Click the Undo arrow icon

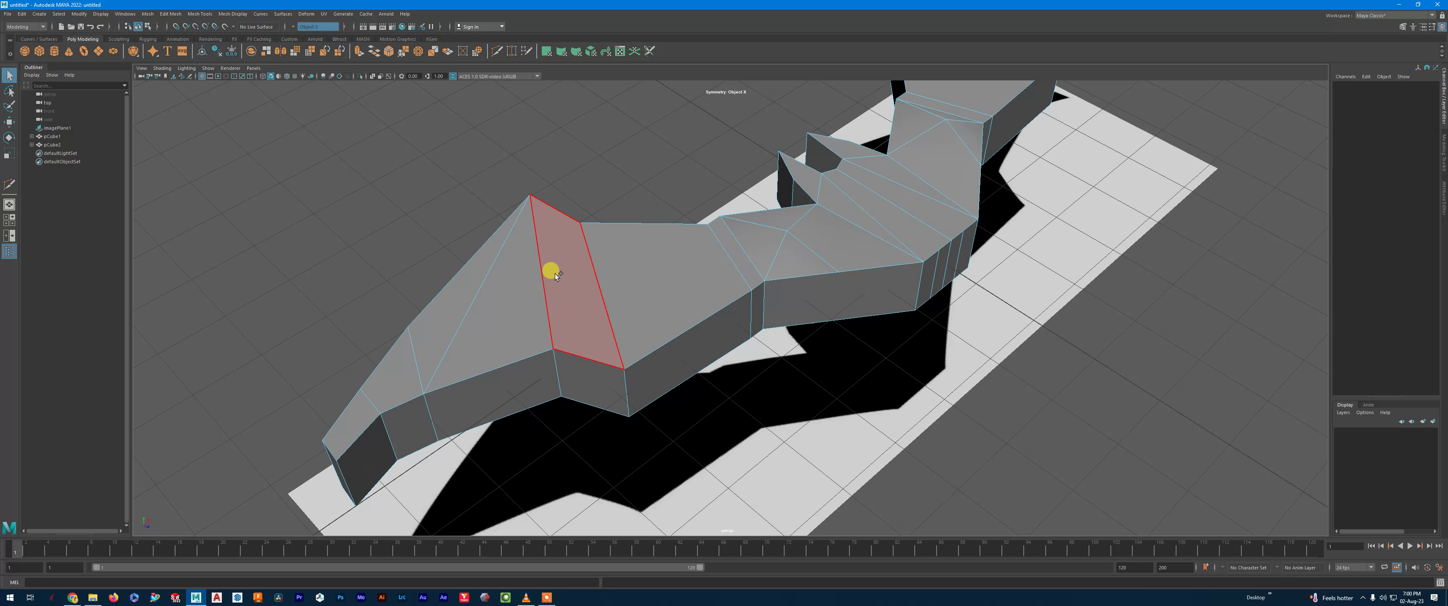(x=90, y=27)
